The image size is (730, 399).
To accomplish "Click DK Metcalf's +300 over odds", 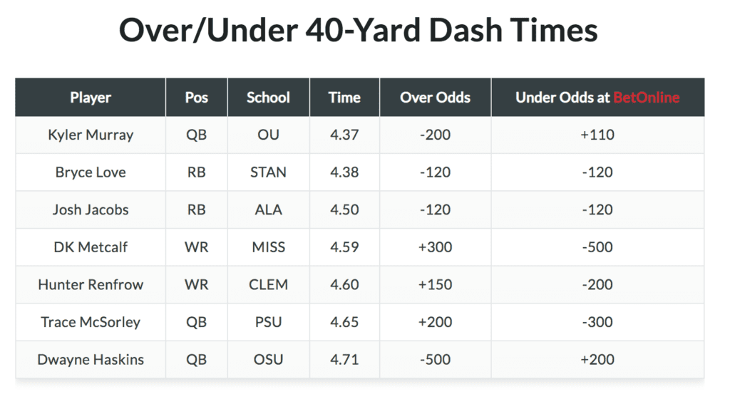I will (x=435, y=247).
